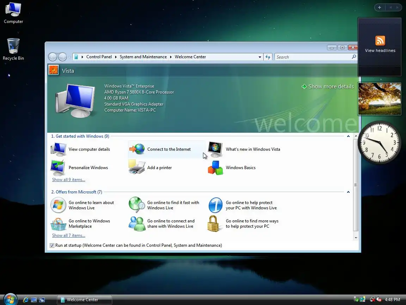Click Show all 7 items link
The image size is (406, 305).
69,235
